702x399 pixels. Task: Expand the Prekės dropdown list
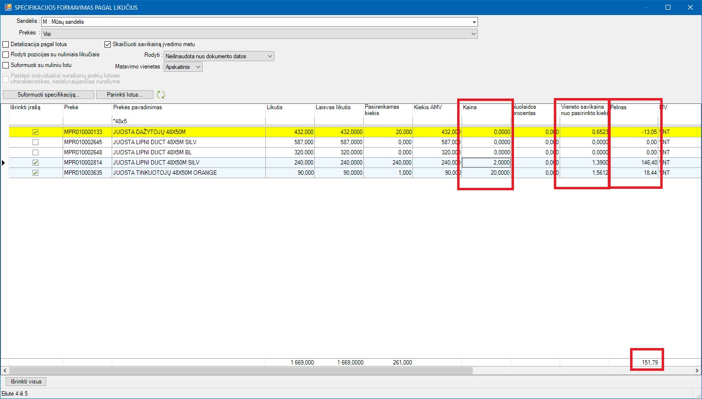click(x=474, y=34)
